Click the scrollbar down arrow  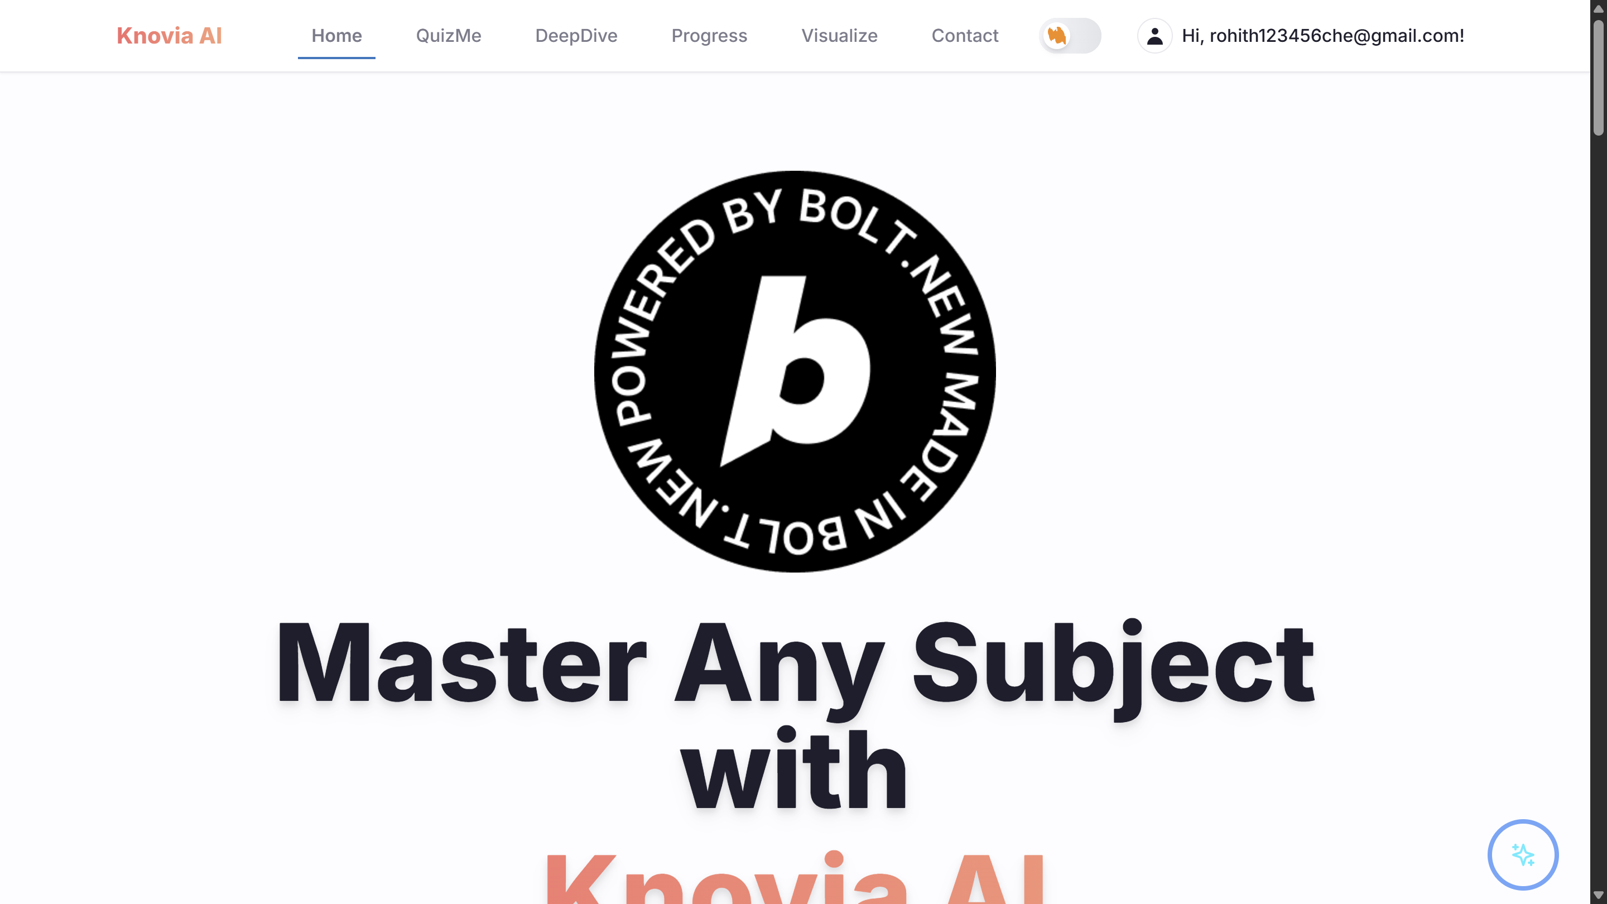[1598, 895]
